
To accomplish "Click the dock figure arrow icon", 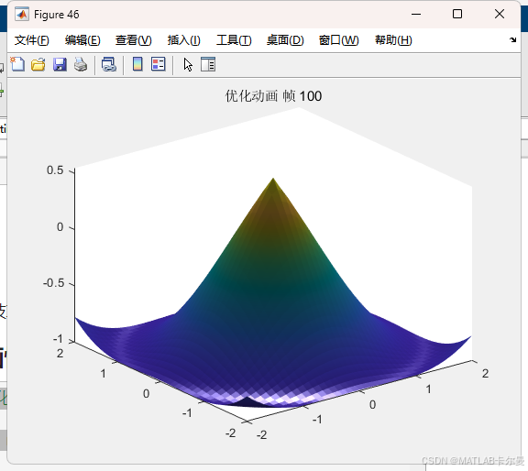I will click(x=512, y=39).
